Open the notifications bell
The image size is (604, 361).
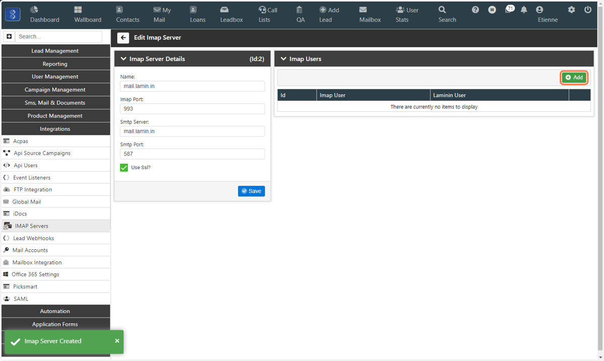524,10
